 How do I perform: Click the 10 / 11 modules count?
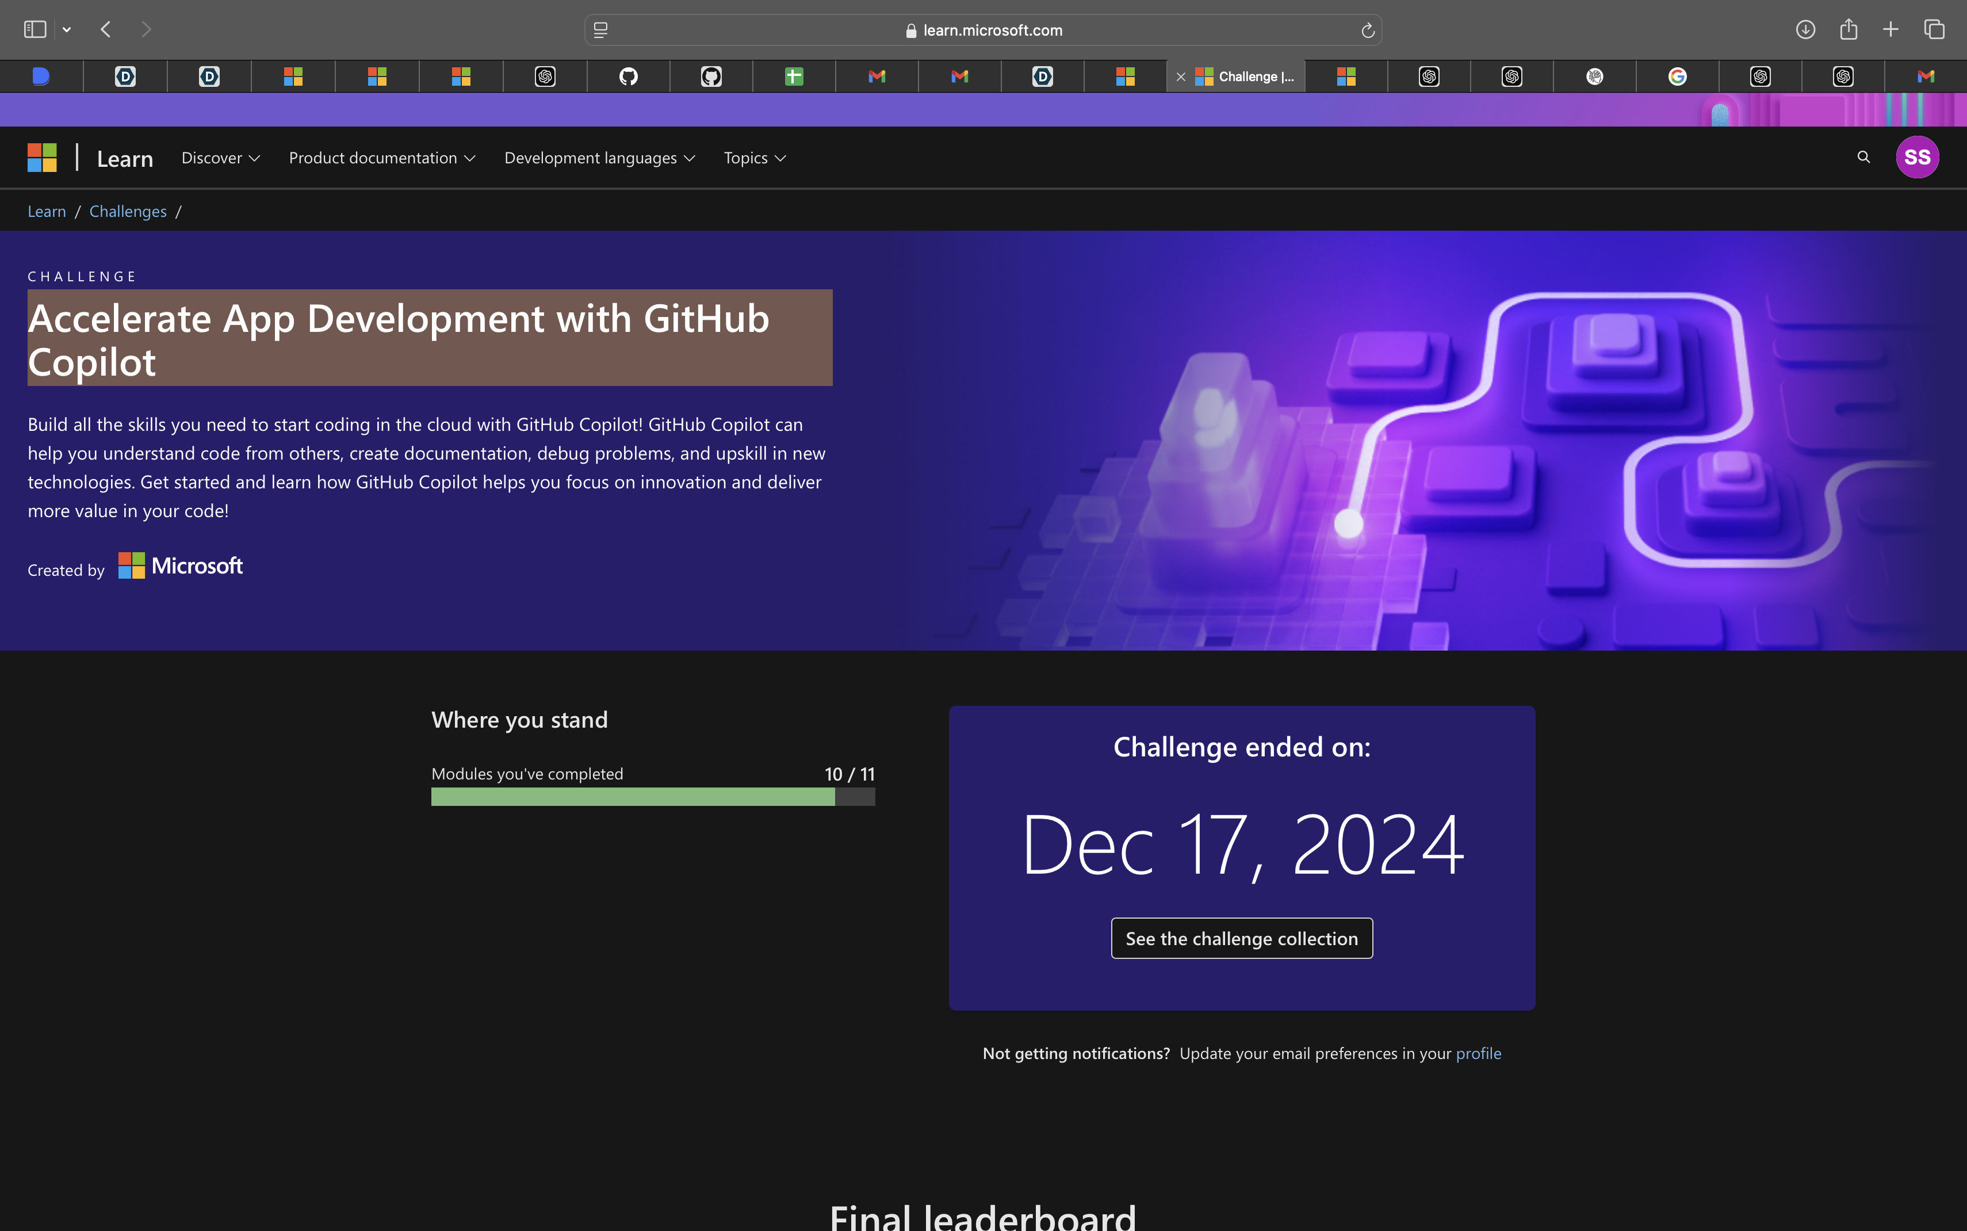[x=849, y=774]
